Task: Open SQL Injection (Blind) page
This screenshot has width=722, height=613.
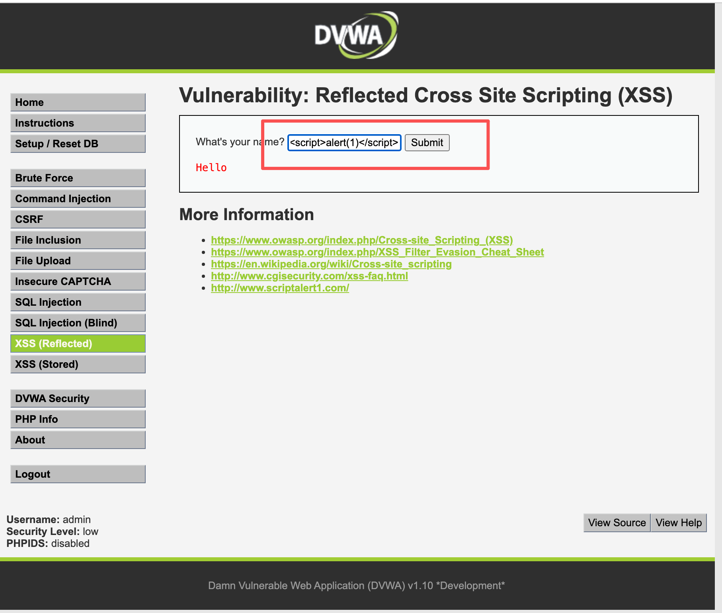Action: [x=78, y=323]
